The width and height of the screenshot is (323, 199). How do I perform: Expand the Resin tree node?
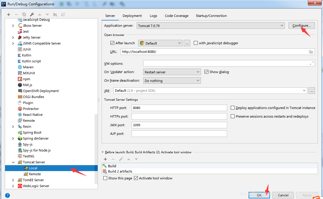[x=13, y=127]
